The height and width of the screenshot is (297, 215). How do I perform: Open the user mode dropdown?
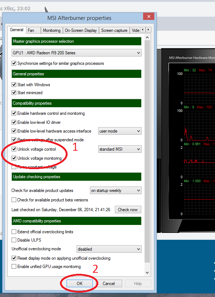click(x=120, y=131)
